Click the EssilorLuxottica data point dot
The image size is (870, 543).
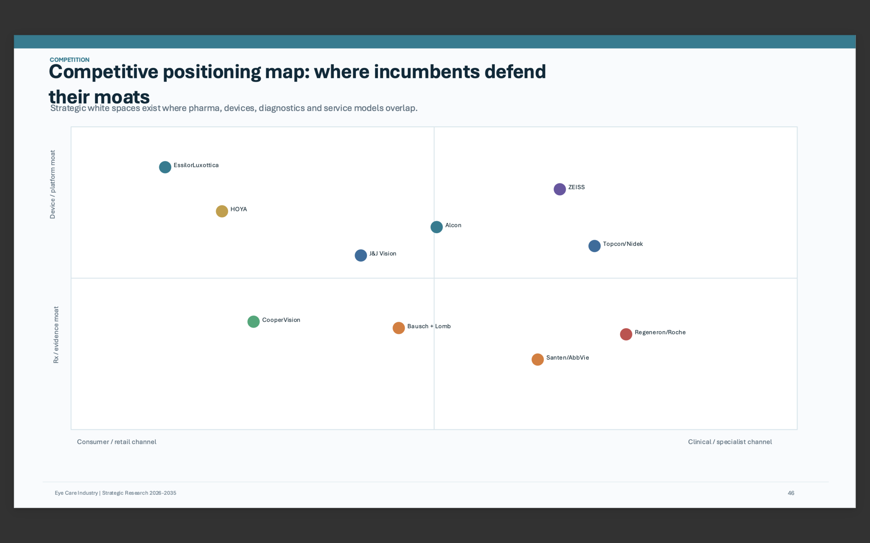(165, 167)
